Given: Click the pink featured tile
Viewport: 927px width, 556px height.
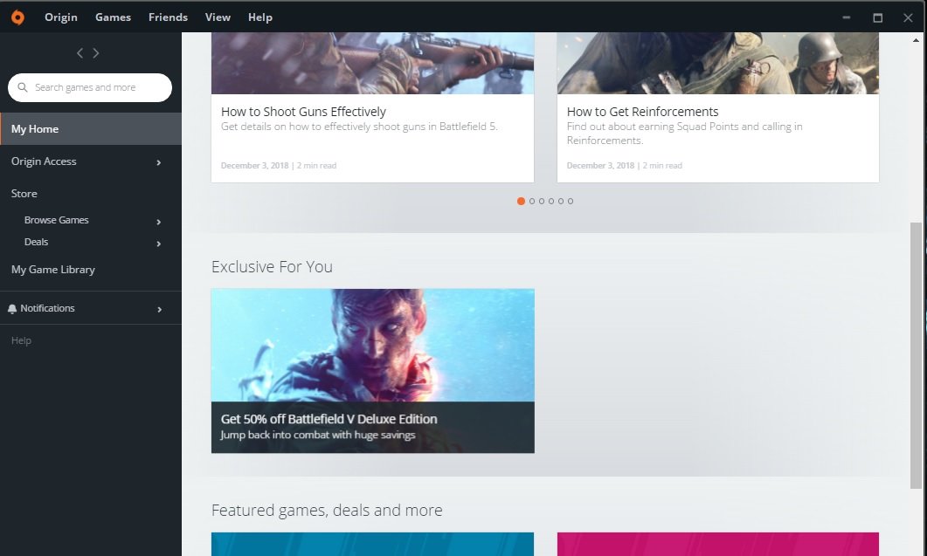Looking at the screenshot, I should tap(717, 544).
